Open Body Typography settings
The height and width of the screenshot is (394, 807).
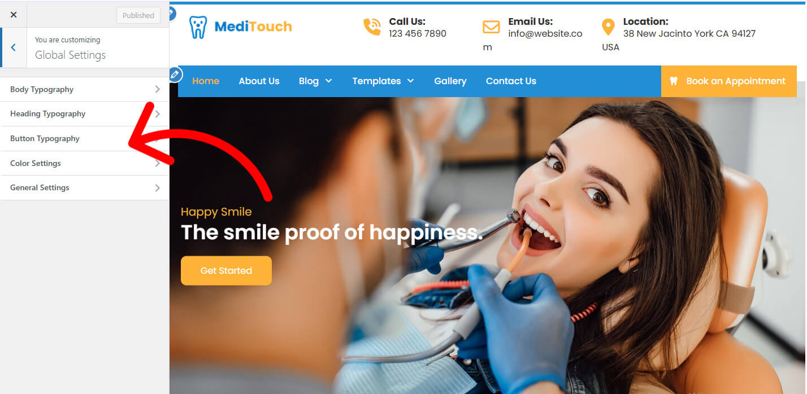(x=85, y=89)
